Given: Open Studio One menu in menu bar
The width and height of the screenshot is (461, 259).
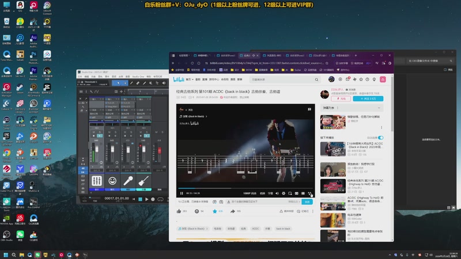Looking at the screenshot, I should pyautogui.click(x=138, y=77).
